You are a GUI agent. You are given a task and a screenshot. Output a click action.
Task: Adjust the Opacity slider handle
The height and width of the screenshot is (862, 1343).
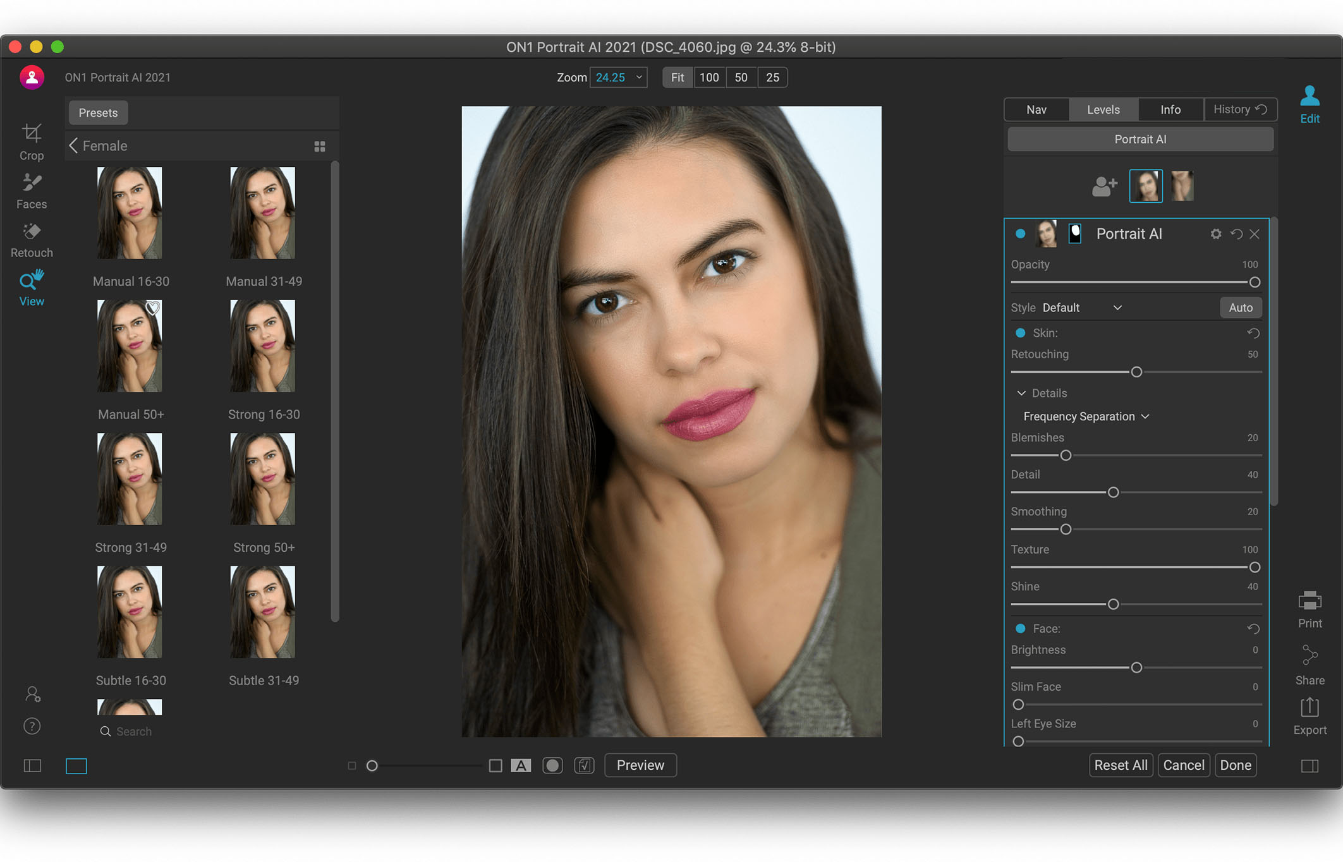pyautogui.click(x=1255, y=282)
